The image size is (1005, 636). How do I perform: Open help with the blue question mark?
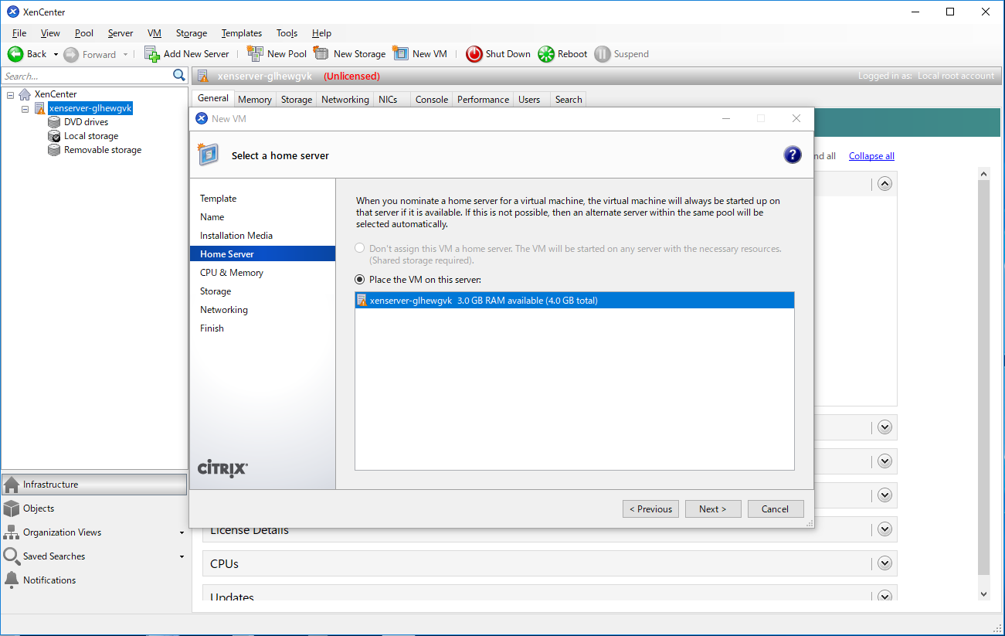pos(793,155)
